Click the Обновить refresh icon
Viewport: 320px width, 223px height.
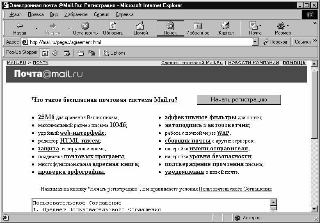coord(113,26)
